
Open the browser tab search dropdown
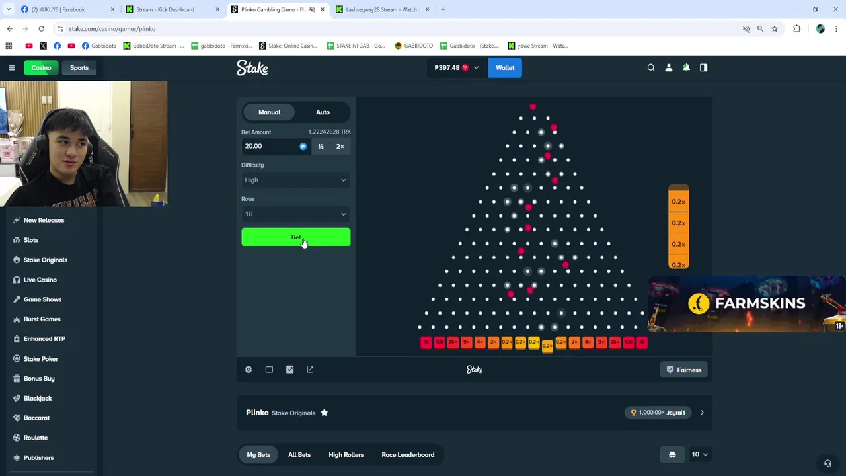(x=9, y=9)
